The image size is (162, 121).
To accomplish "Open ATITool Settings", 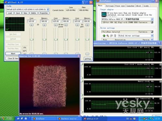I will coord(88,59).
